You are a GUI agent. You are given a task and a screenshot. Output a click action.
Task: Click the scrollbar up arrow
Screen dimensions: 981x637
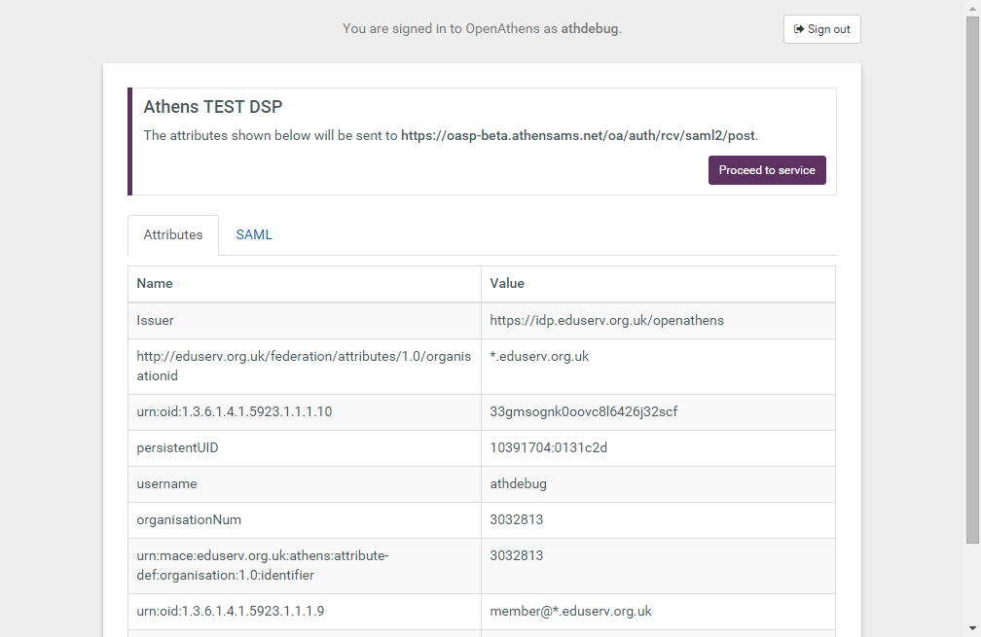click(972, 8)
